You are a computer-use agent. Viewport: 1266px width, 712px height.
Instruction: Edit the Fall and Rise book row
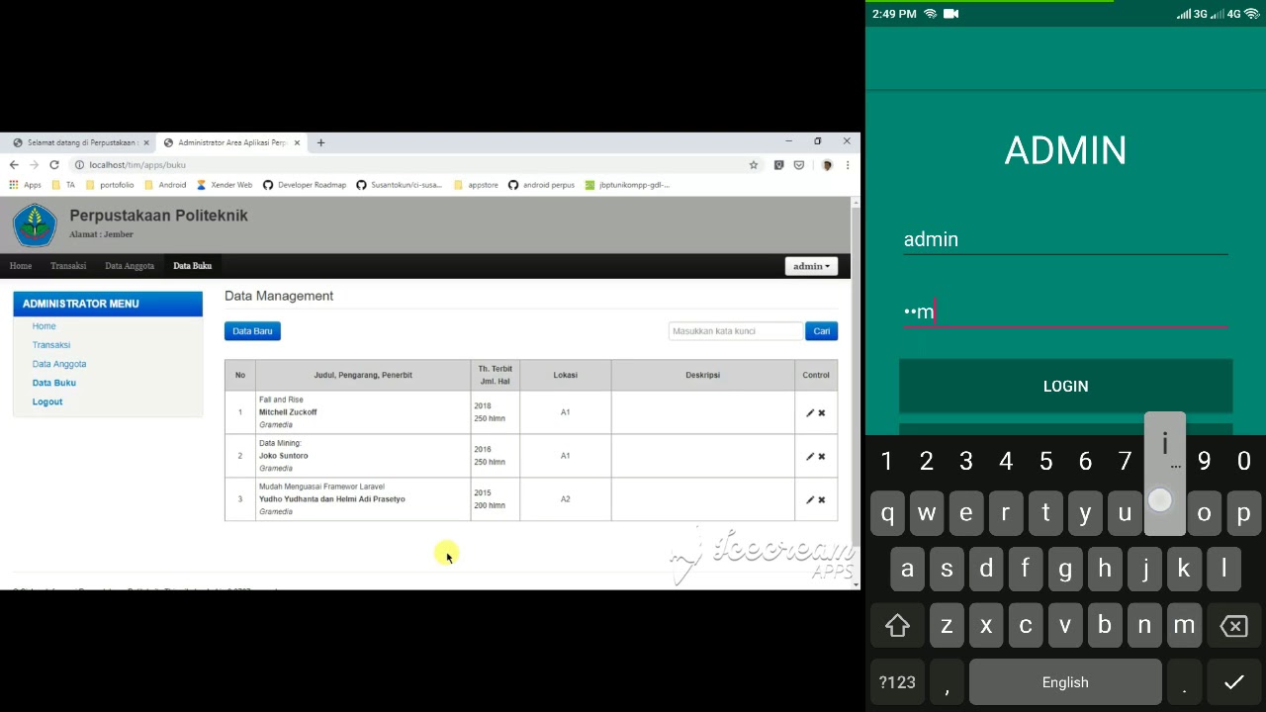[810, 413]
